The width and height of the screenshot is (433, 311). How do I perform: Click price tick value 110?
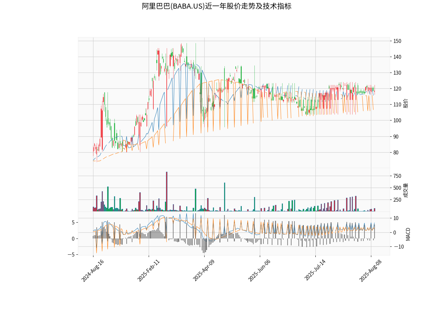pos(397,105)
